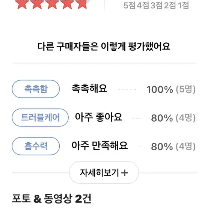Tap the 트러블케어 tag pill
The width and height of the screenshot is (208, 208).
pos(40,118)
